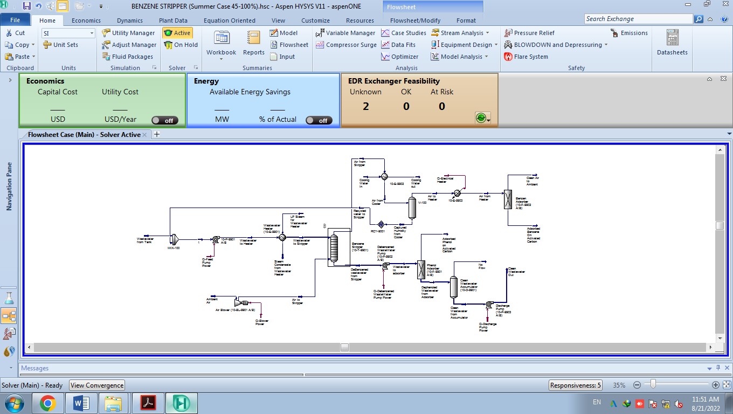This screenshot has height=414, width=733.
Task: Switch to the Format ribbon tab
Action: pos(466,20)
